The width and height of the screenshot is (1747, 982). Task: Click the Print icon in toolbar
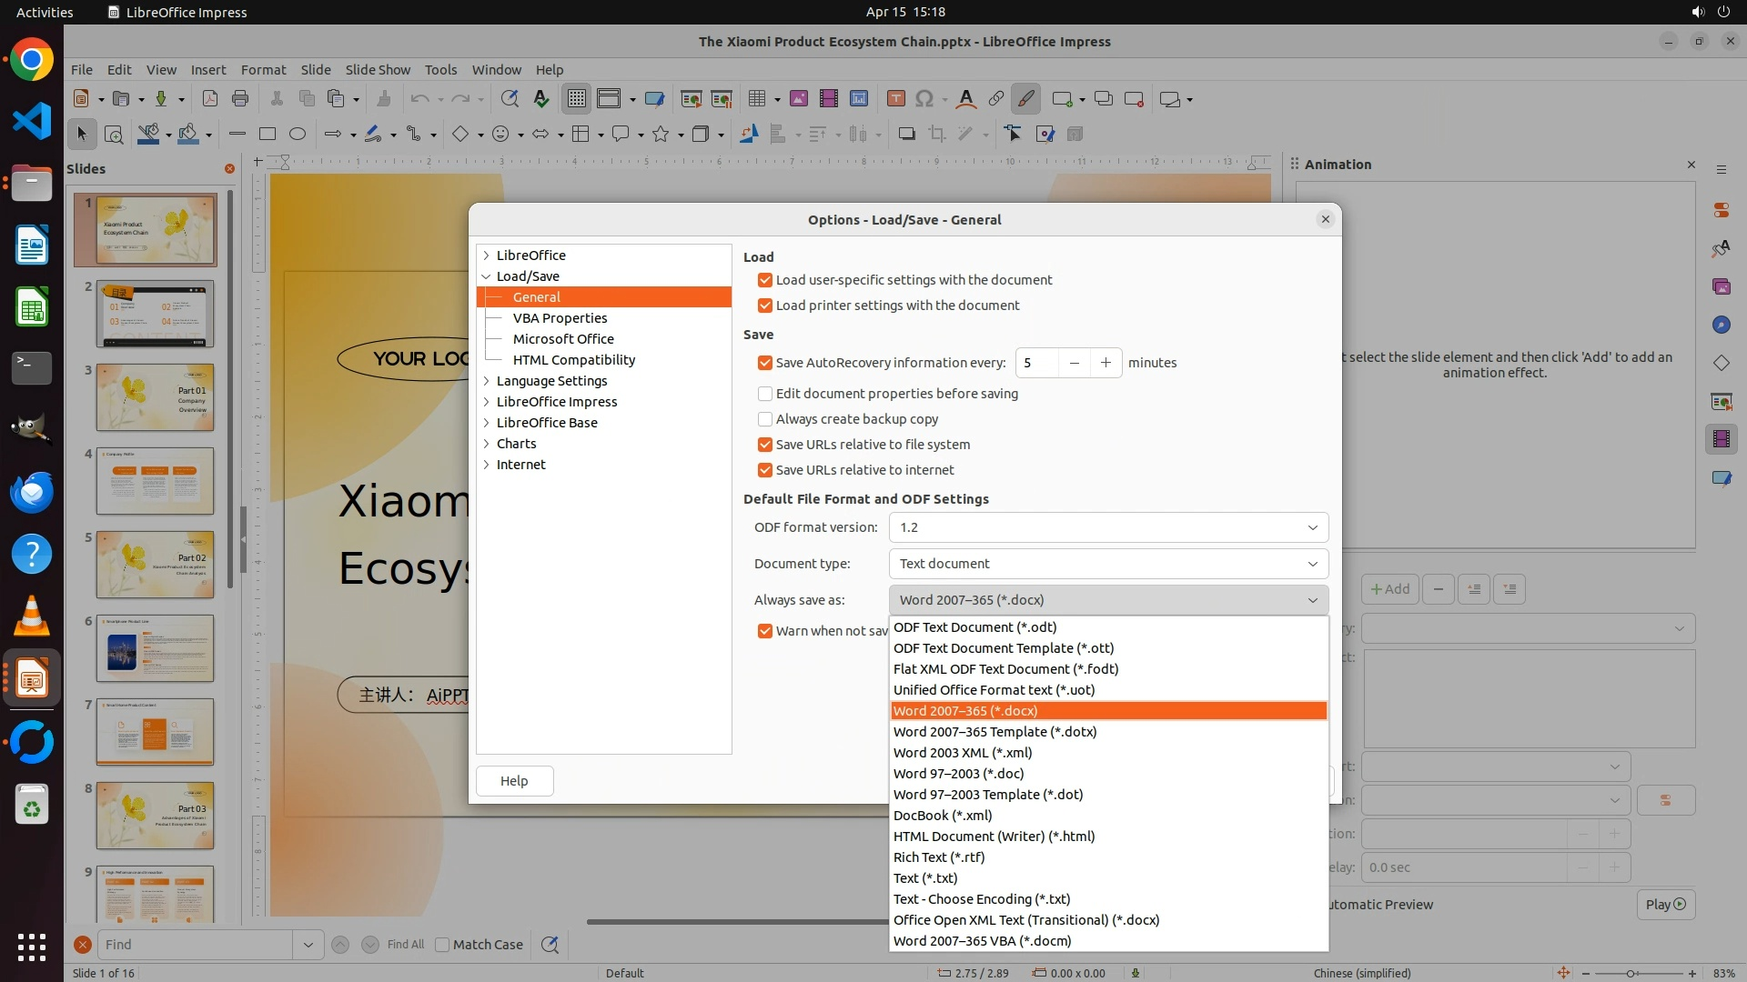[x=240, y=99]
